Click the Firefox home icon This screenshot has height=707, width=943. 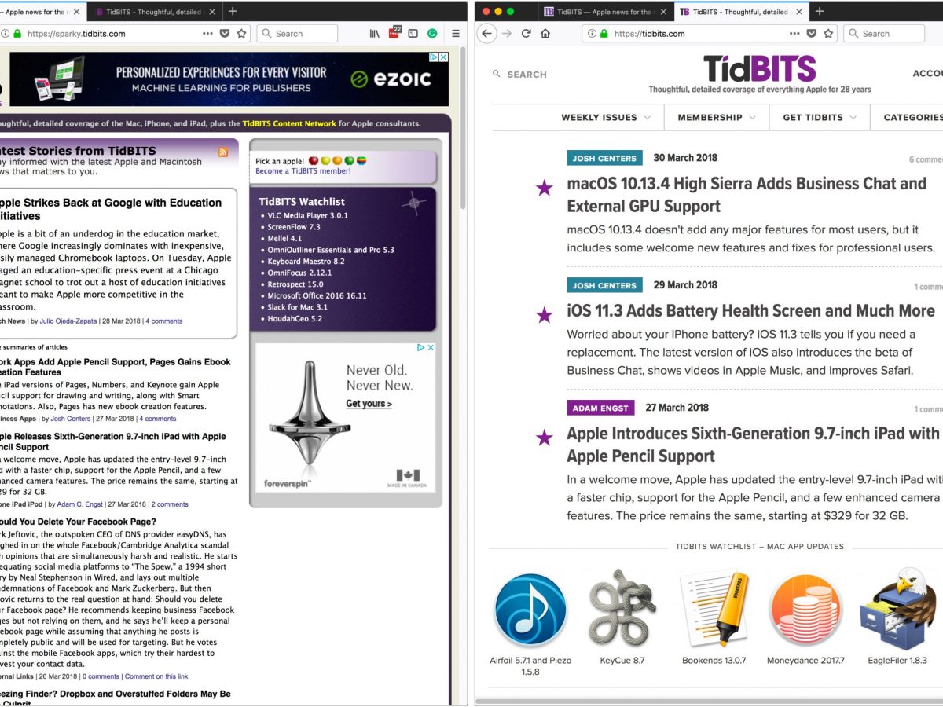point(545,34)
